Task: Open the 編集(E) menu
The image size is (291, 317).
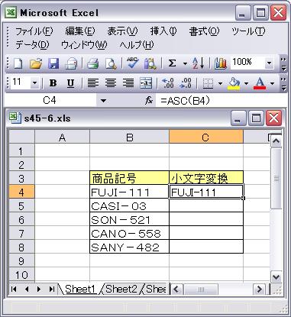Action: [x=79, y=31]
